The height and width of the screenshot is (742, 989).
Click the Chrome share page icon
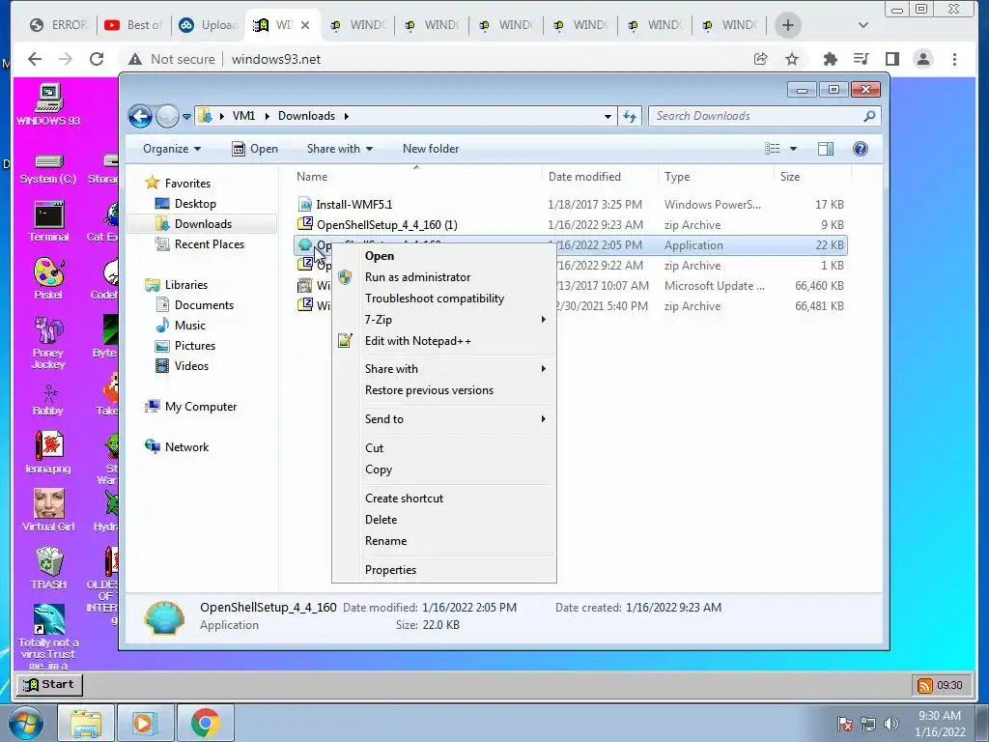[x=761, y=59]
